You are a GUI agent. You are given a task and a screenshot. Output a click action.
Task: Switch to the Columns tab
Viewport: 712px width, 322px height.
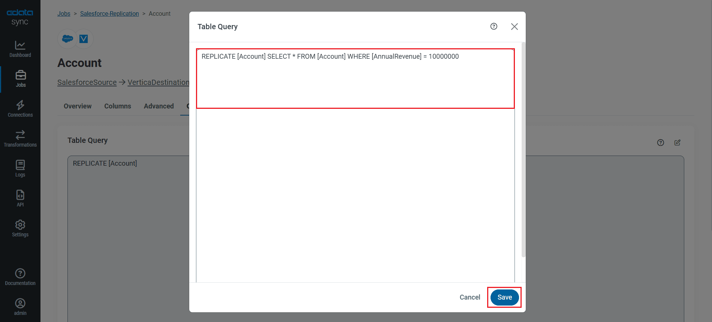pos(118,106)
